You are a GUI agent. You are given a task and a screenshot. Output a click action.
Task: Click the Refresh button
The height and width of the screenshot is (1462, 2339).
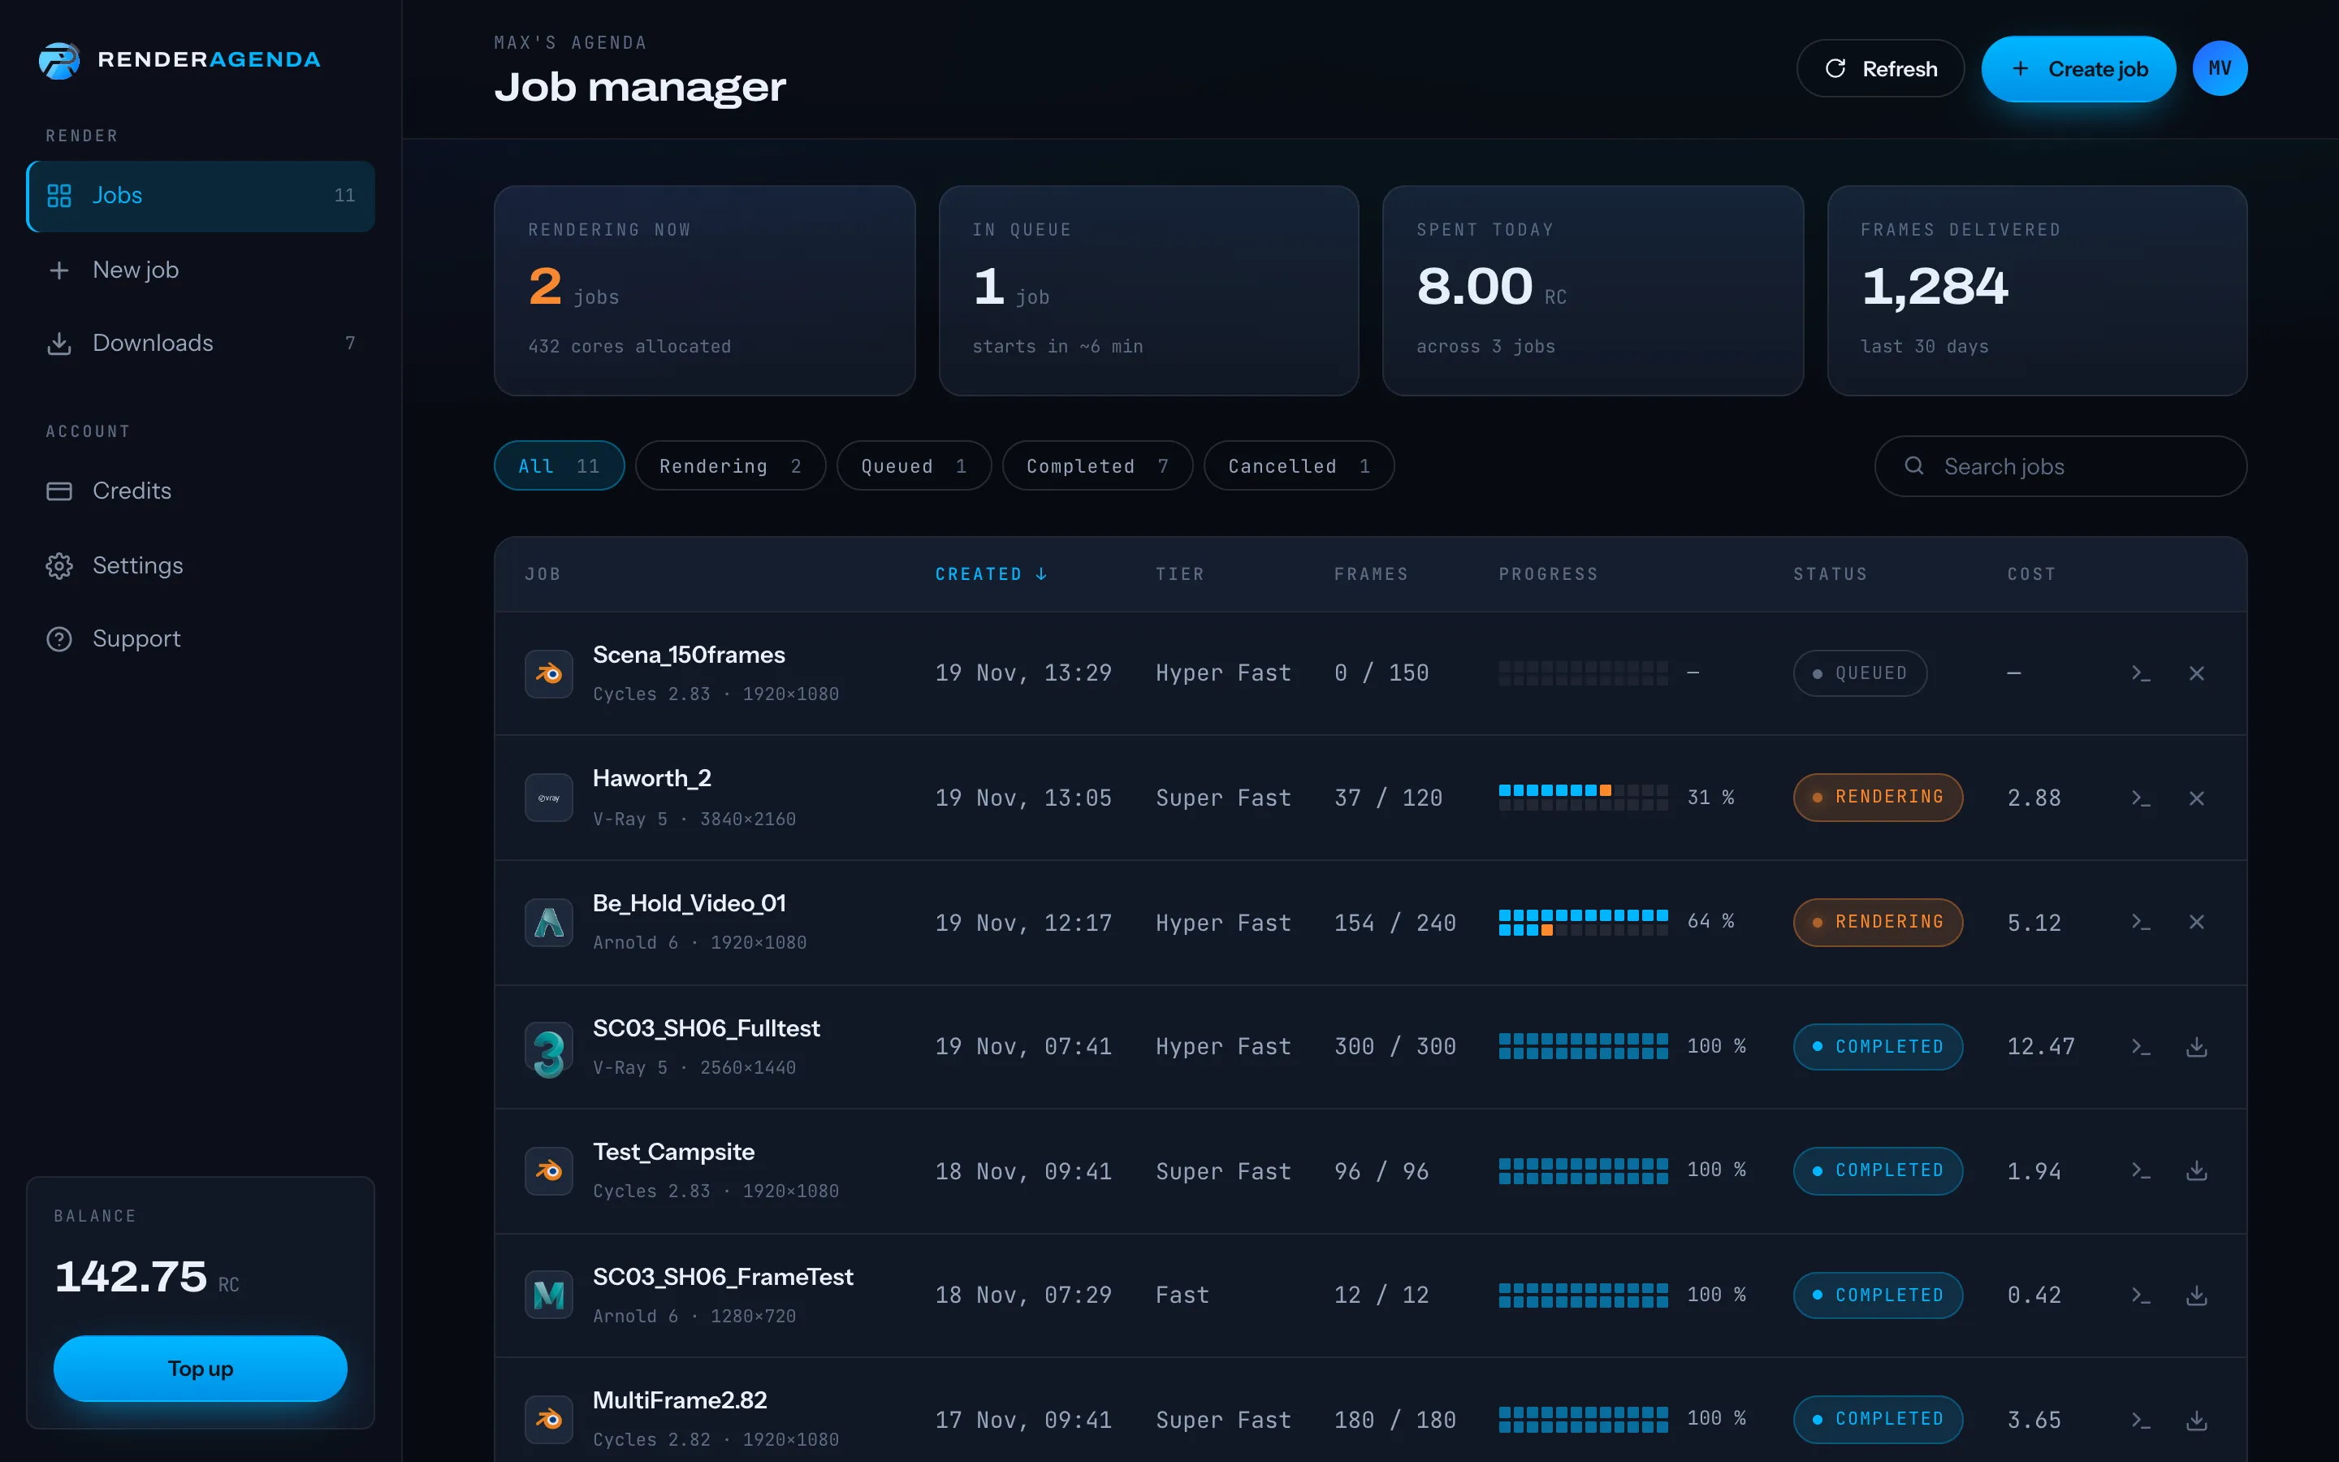pos(1879,69)
